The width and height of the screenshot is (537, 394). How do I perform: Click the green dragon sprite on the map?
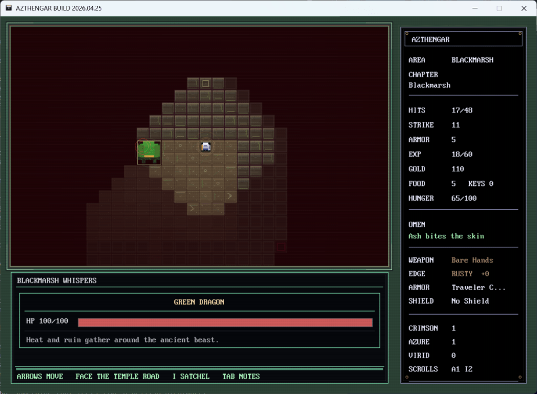(149, 152)
